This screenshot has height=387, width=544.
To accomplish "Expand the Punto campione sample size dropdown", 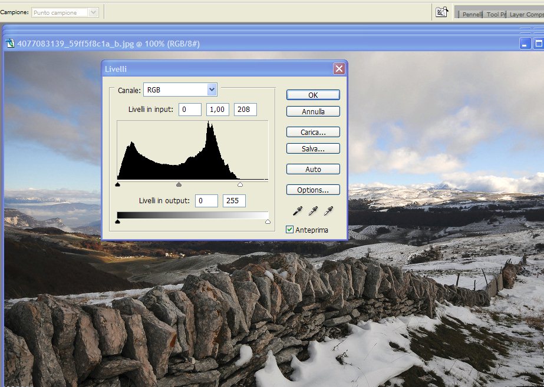I will click(x=93, y=12).
